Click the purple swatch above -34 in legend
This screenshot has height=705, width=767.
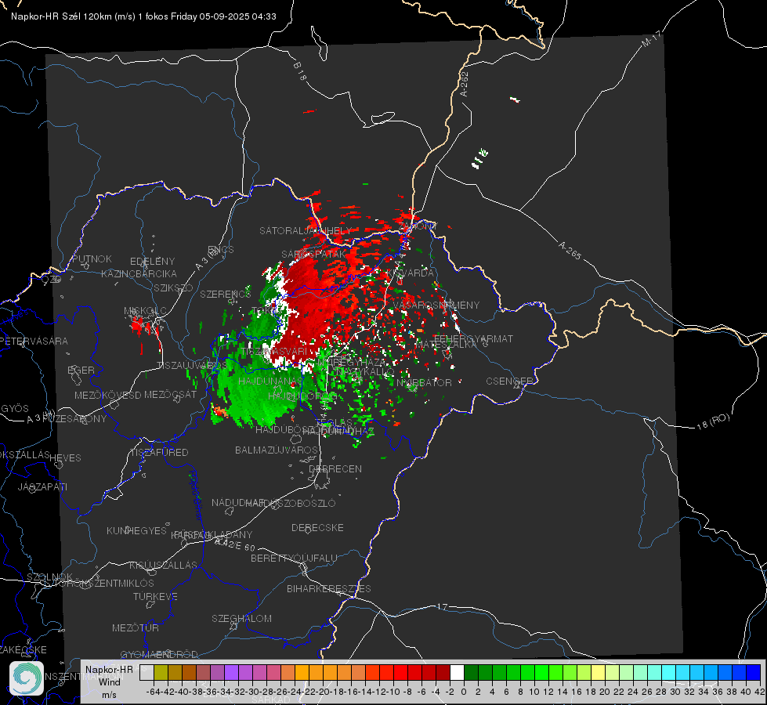pos(231,672)
